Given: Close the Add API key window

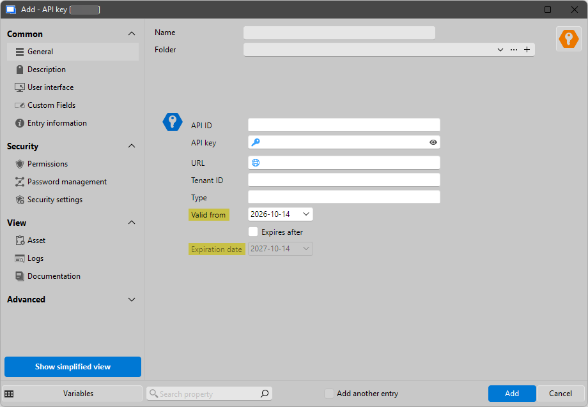Looking at the screenshot, I should (x=574, y=10).
